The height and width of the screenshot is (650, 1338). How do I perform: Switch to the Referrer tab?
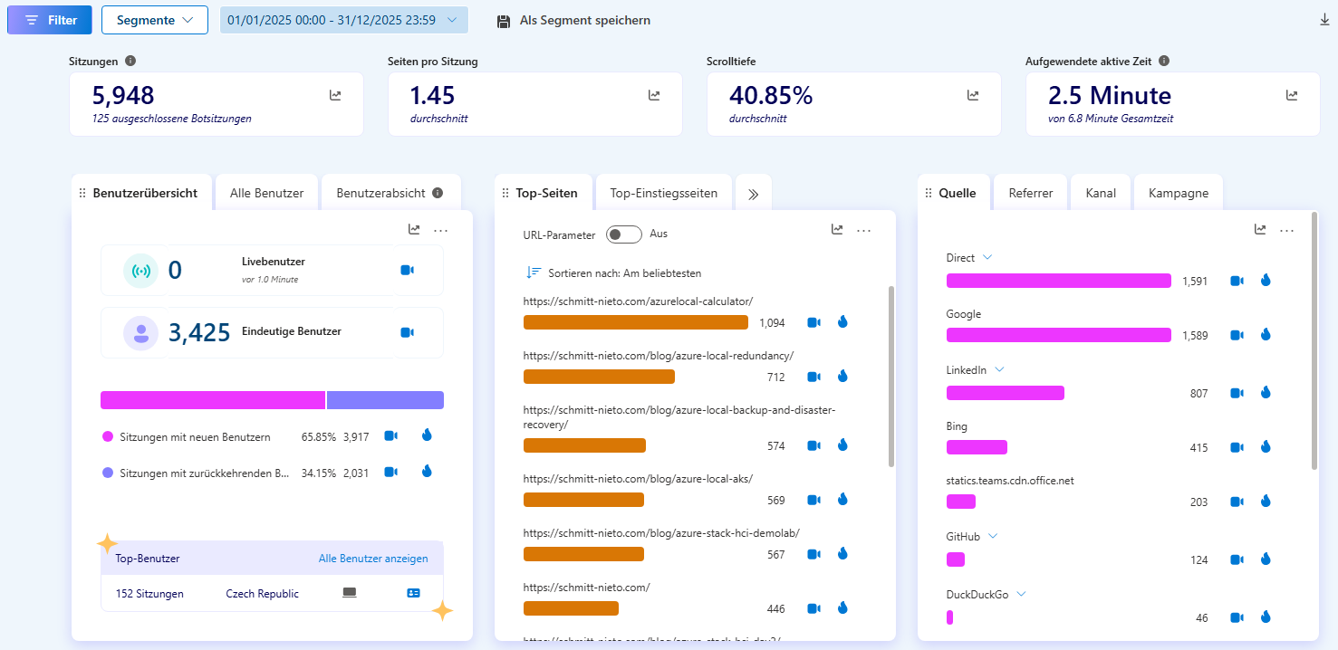tap(1031, 193)
